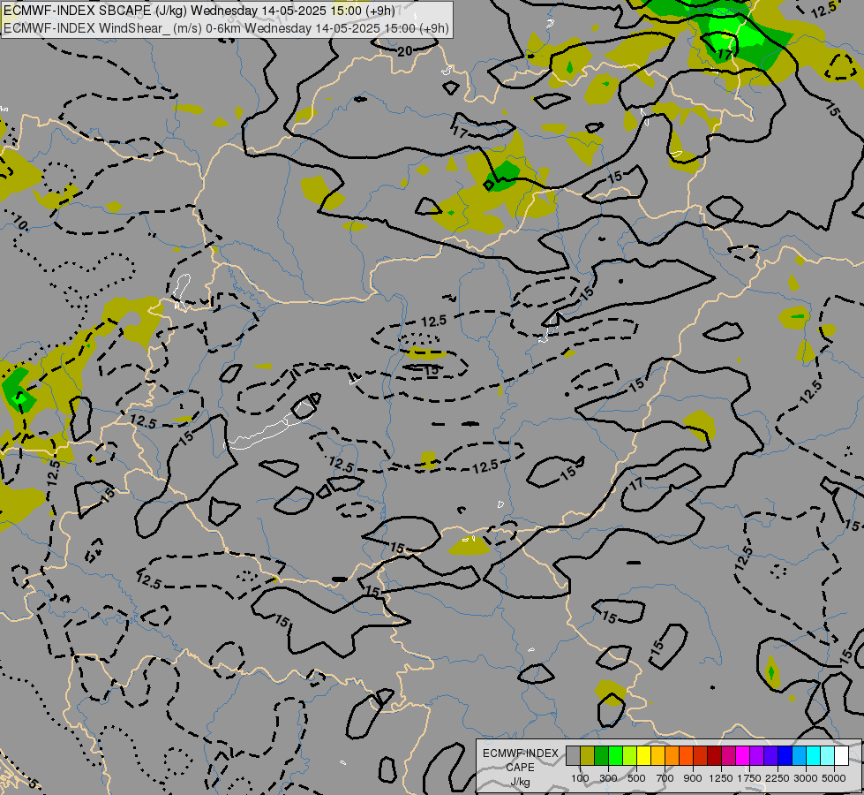864x795 pixels.
Task: Click the 700 legend value
Action: point(665,778)
